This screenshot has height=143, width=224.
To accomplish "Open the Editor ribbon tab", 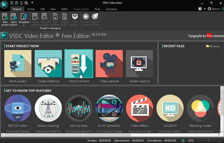I will 64,9.
